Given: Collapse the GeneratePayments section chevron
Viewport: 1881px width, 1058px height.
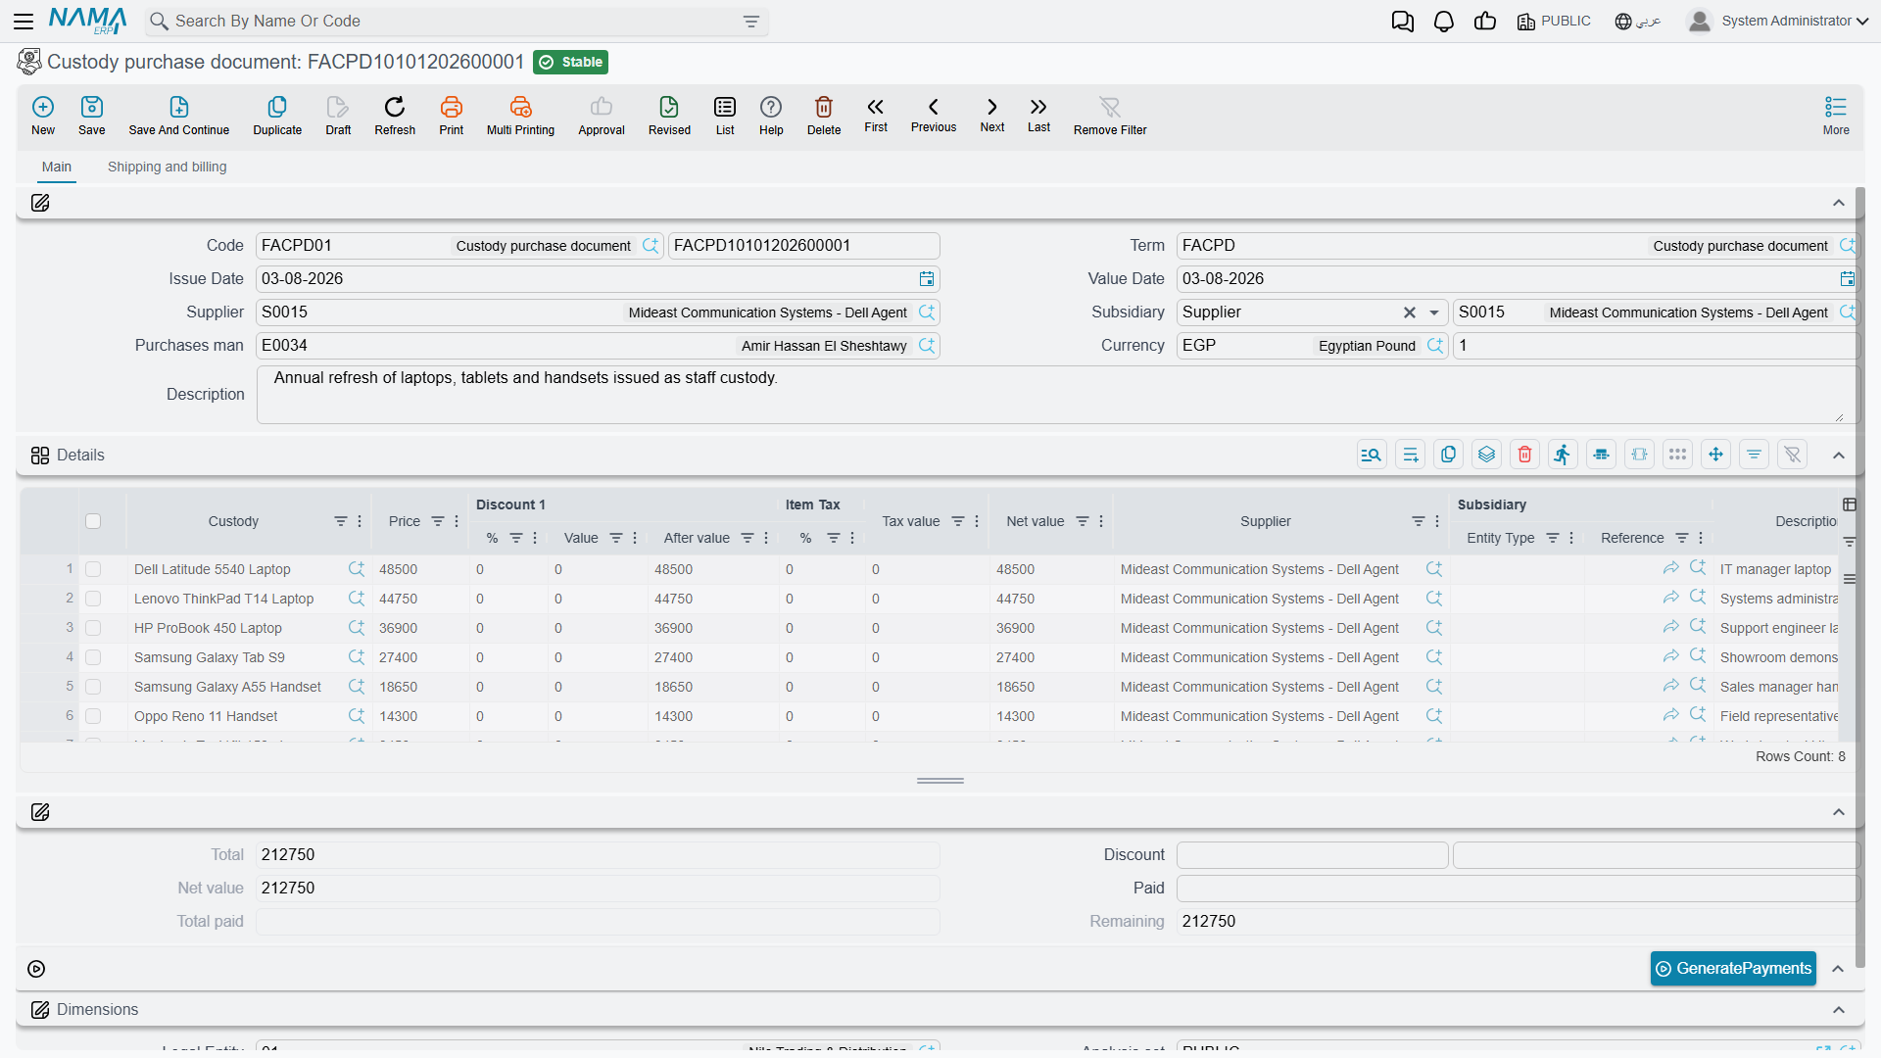Looking at the screenshot, I should (1839, 969).
